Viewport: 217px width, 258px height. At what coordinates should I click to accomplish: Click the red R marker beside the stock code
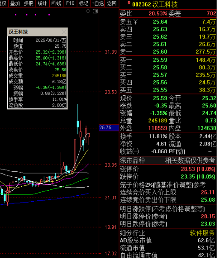129,3
